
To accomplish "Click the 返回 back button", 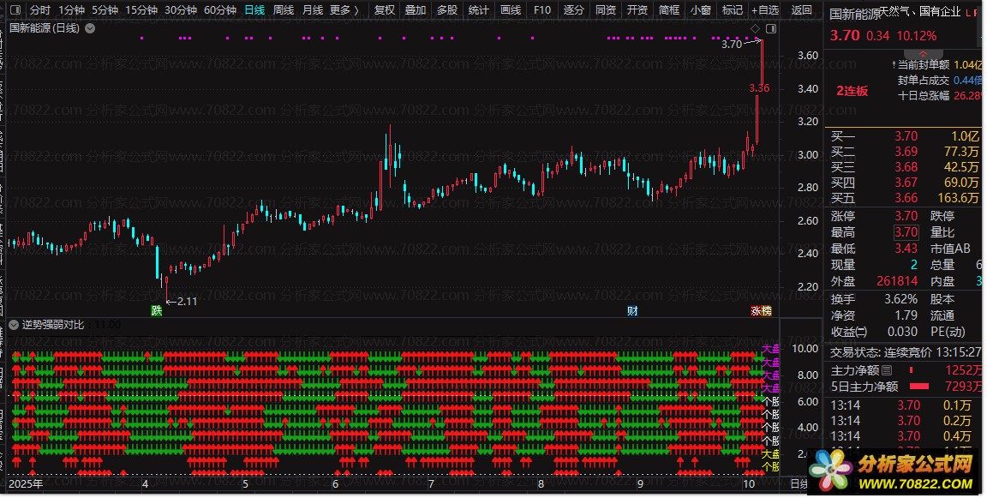I will (801, 10).
